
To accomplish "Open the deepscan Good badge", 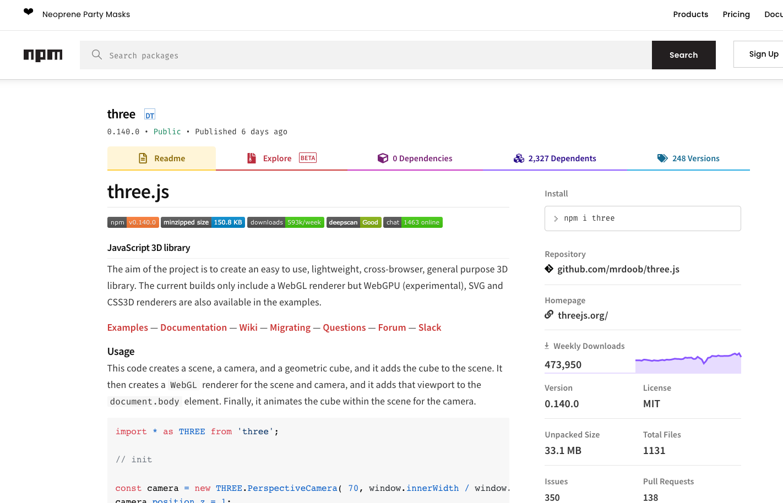I will point(354,222).
